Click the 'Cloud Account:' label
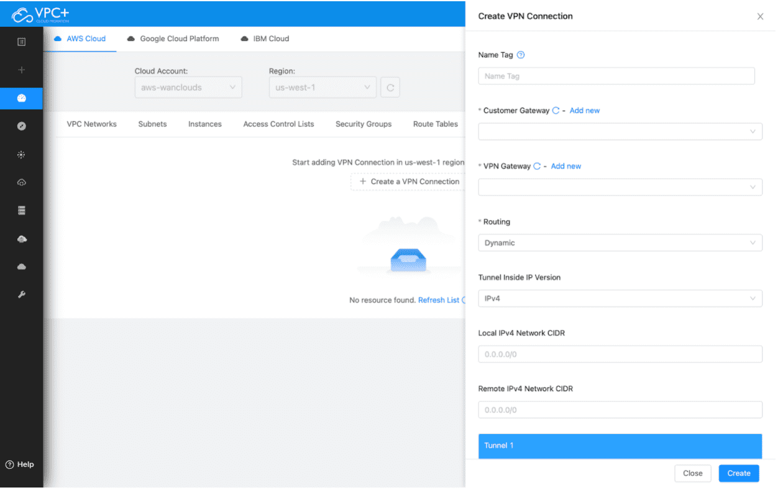The image size is (783, 490). click(161, 72)
